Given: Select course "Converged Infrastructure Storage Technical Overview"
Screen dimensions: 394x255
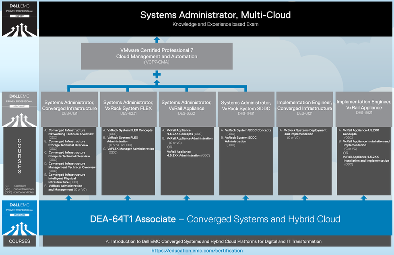Looking at the screenshot, I should coord(66,145).
